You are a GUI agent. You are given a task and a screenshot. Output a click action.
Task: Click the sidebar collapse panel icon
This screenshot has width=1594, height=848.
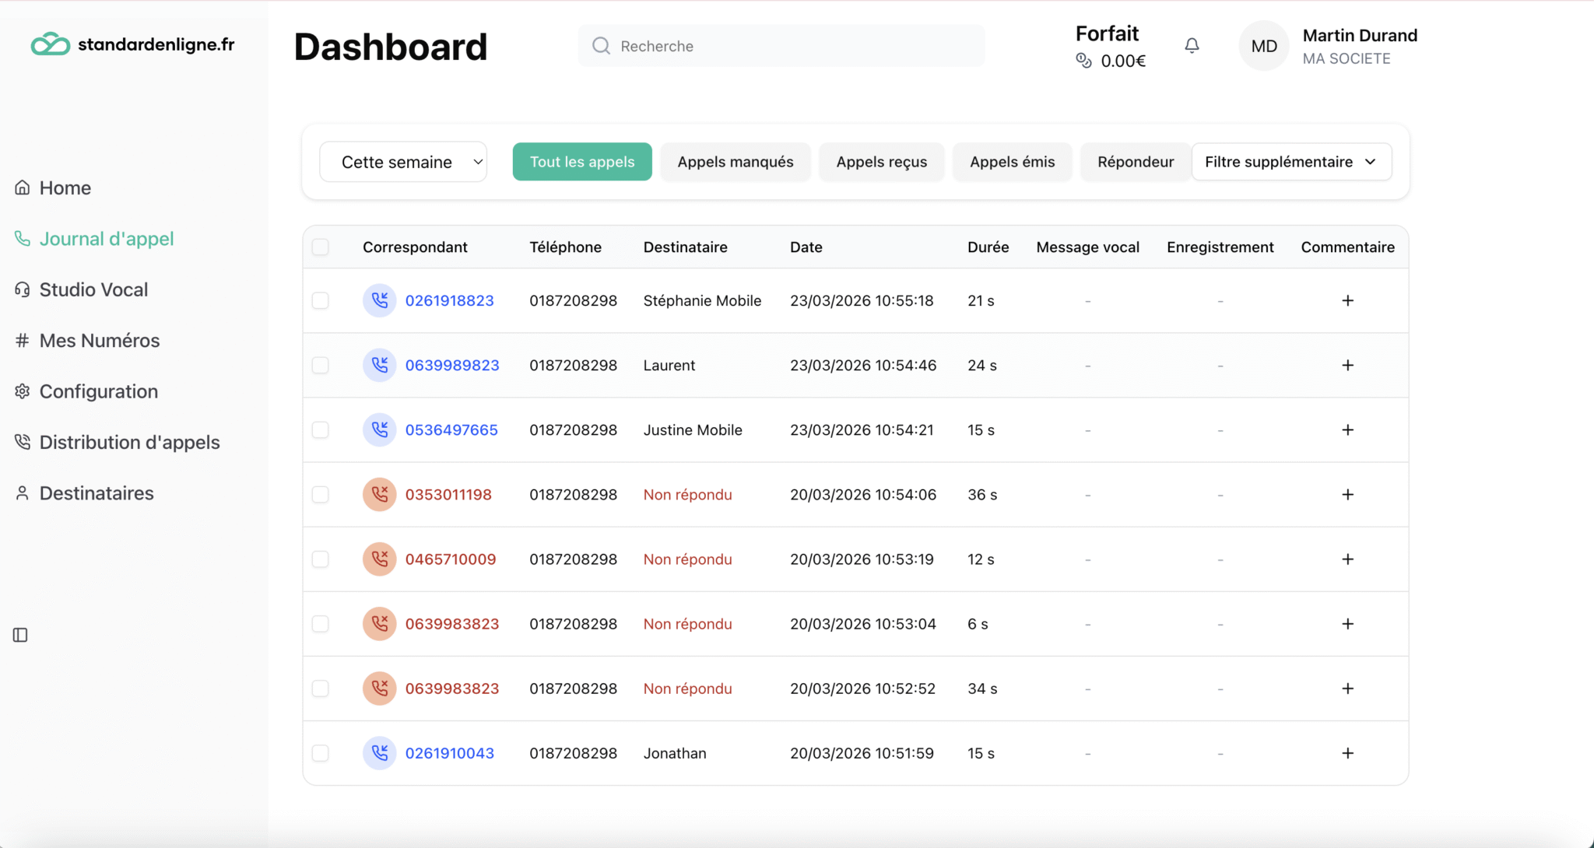(21, 635)
